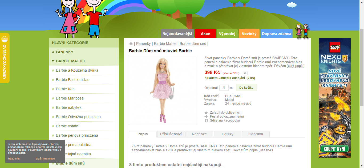364x168 pixels.
Task: Open Další informace about cookies
Action: [x=45, y=159]
